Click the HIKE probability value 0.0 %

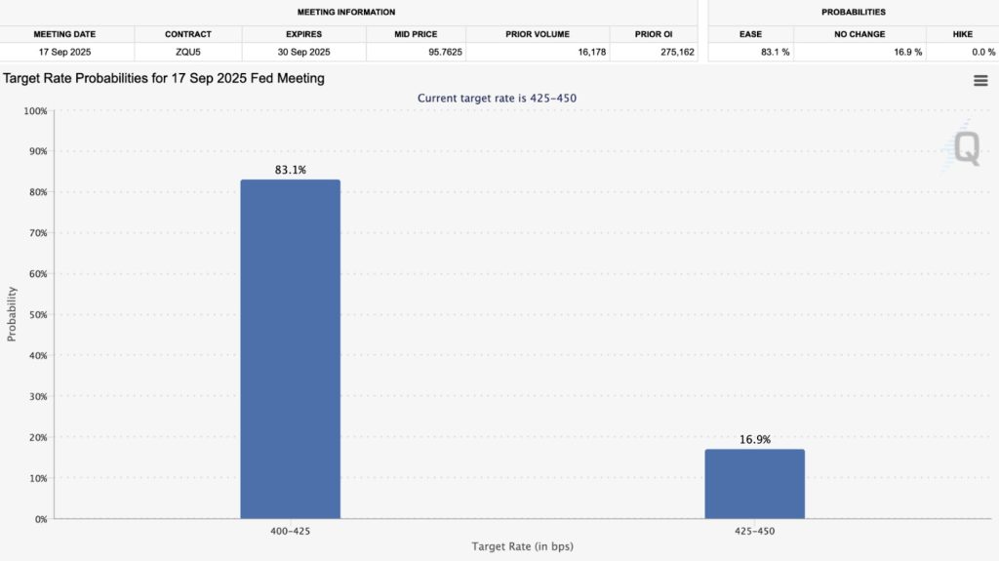(969, 52)
